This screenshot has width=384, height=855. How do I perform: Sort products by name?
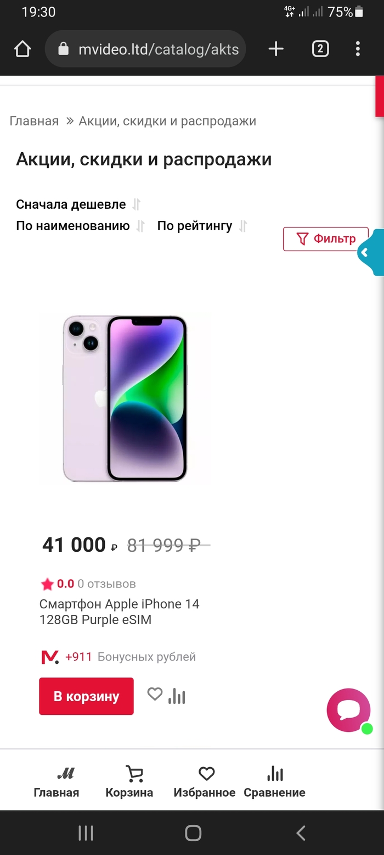click(73, 226)
